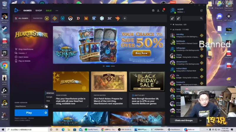
Task: Collapse the Favorites friends group
Action: click(x=171, y=24)
